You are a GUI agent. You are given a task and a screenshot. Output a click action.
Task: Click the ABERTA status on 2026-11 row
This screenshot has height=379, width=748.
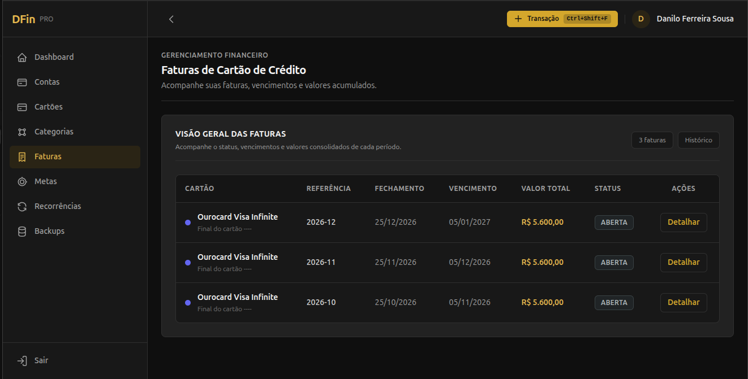(x=614, y=263)
